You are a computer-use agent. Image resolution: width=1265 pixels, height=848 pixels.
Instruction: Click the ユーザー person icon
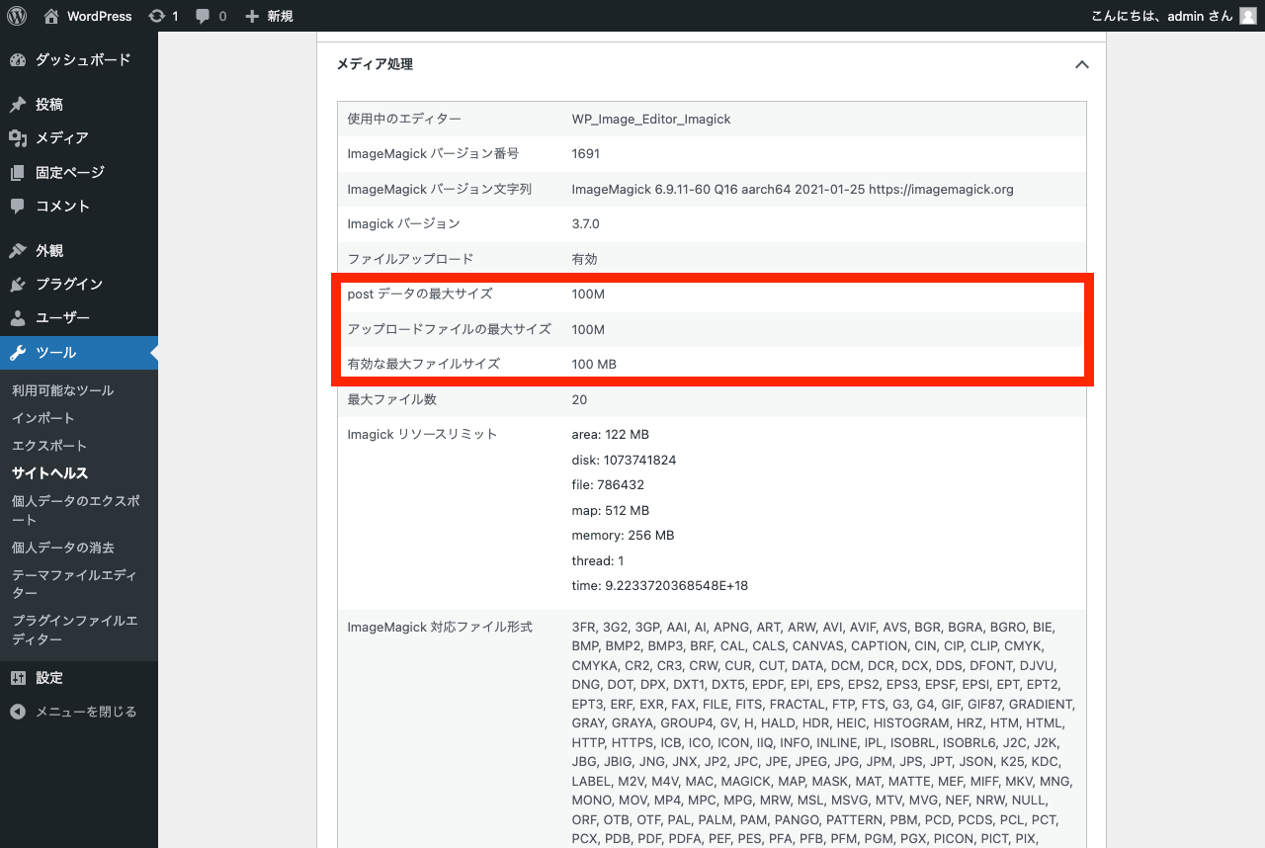[18, 318]
